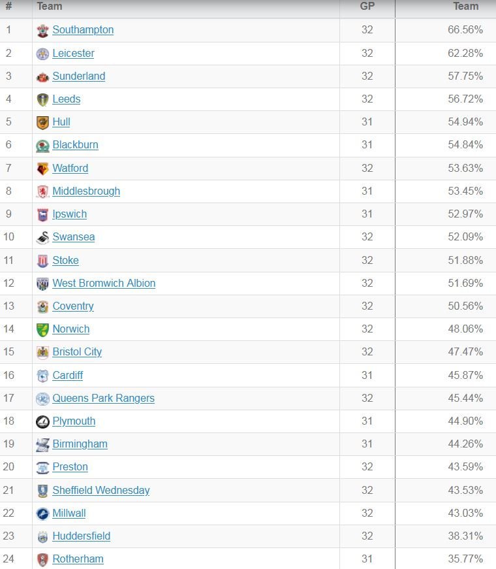This screenshot has width=496, height=569.
Task: Open the Leeds team link
Action: (67, 99)
